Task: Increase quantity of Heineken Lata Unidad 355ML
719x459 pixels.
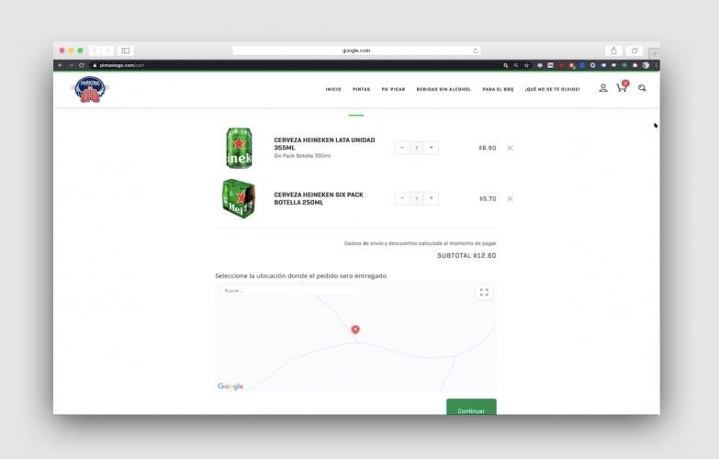Action: 431,148
